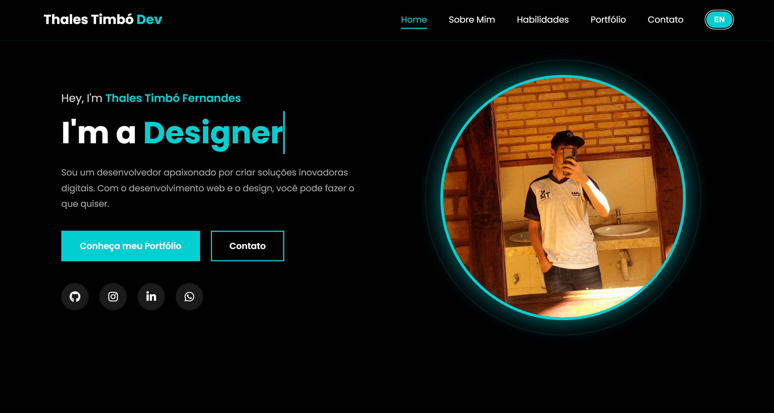This screenshot has height=413, width=774.
Task: Click the Thales Timbó Dev logo
Action: pyautogui.click(x=103, y=20)
